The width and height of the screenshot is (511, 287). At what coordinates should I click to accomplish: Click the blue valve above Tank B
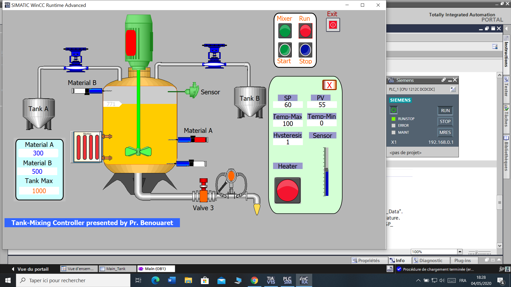(x=214, y=56)
